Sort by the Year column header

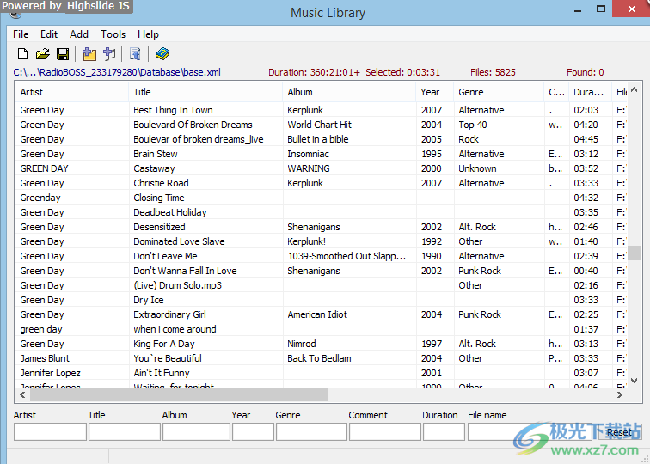[435, 92]
